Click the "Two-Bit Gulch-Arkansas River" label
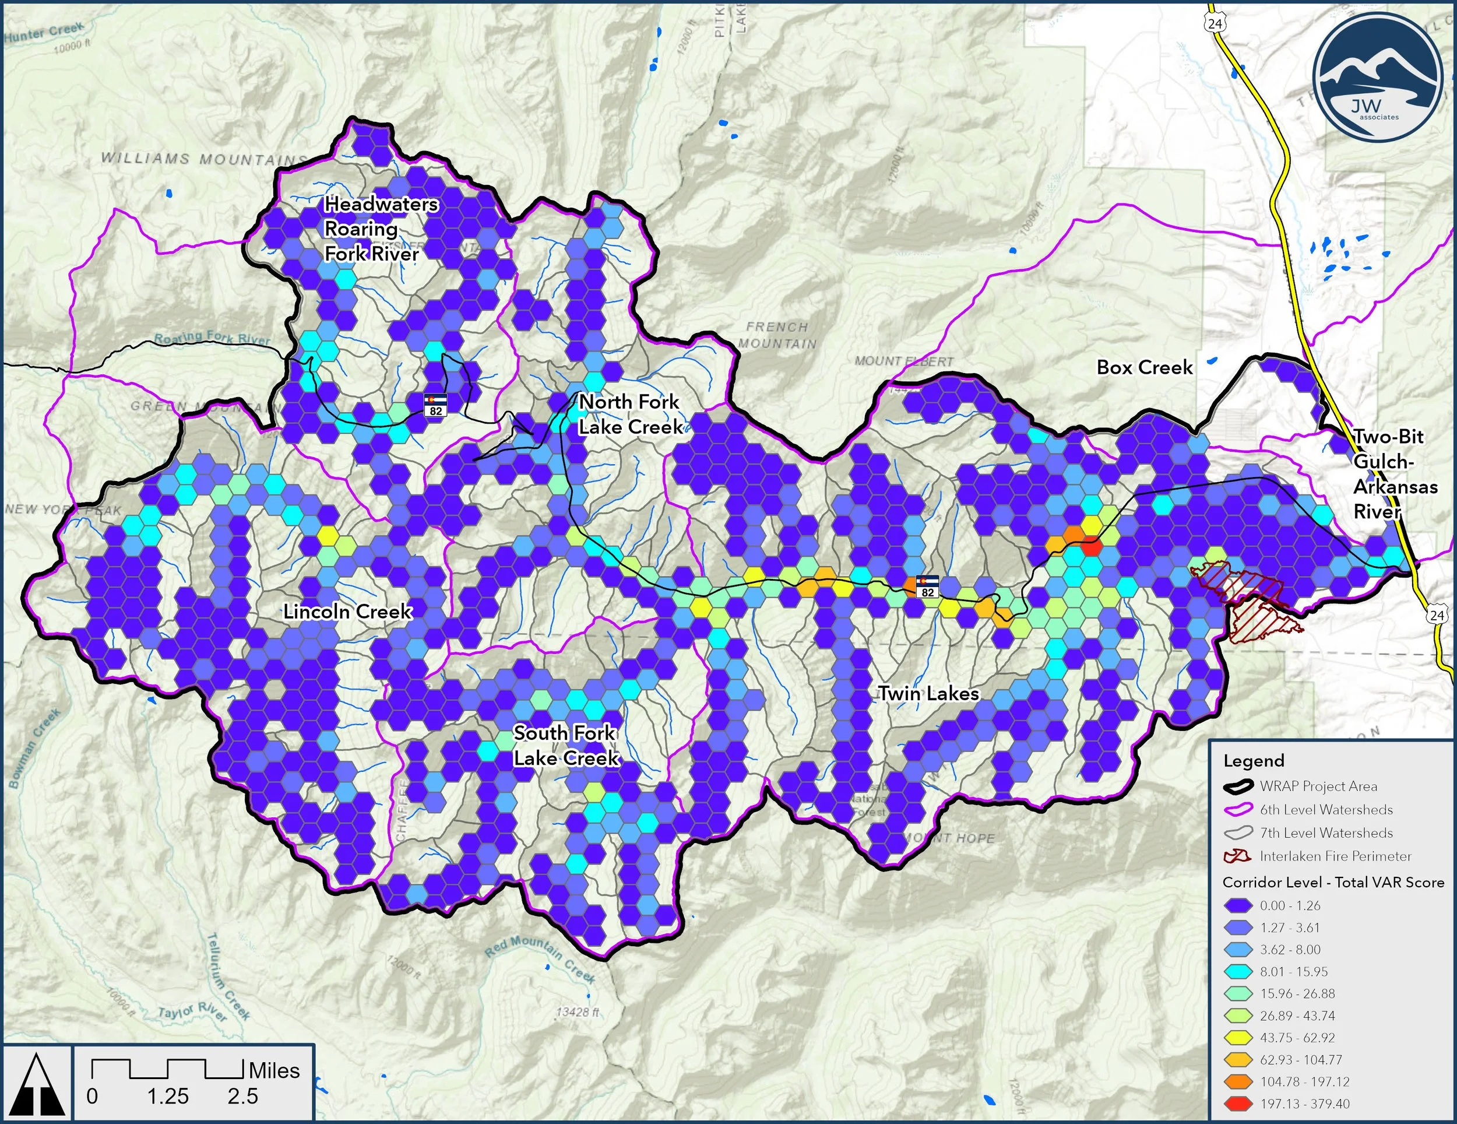This screenshot has width=1457, height=1124. (1395, 474)
